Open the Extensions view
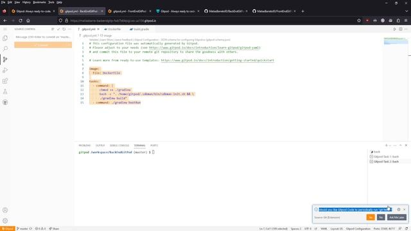Screen dimensions: 411x231 (5, 81)
